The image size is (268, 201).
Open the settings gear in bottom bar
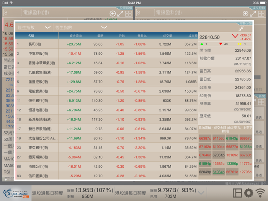248,193
